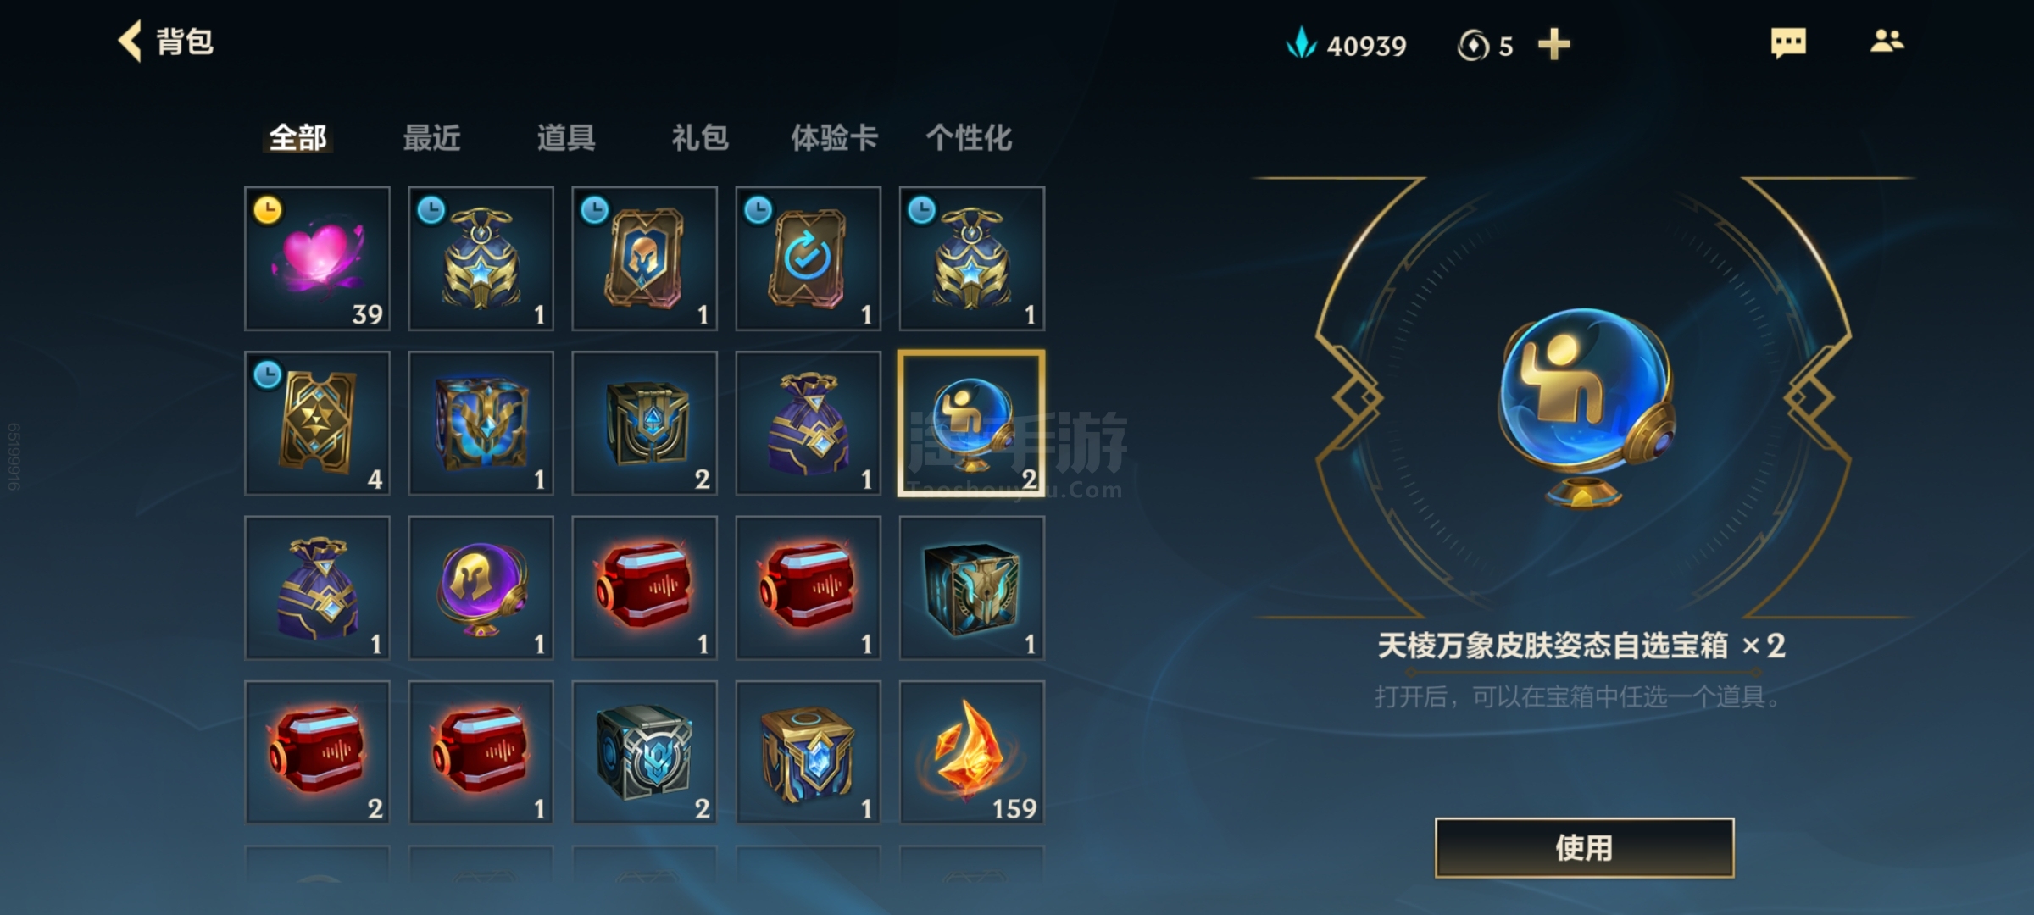Select the purple helmet orb item
This screenshot has width=2034, height=915.
tap(481, 588)
